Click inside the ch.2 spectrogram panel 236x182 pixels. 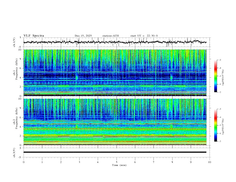pyautogui.click(x=115, y=122)
